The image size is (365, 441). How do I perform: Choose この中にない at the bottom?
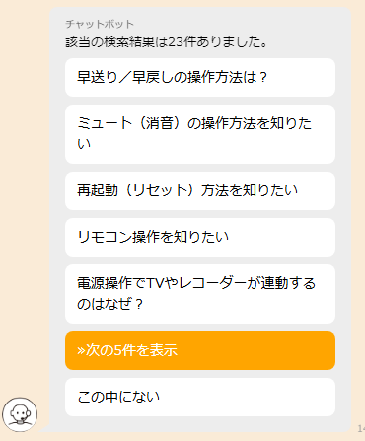[x=200, y=397]
